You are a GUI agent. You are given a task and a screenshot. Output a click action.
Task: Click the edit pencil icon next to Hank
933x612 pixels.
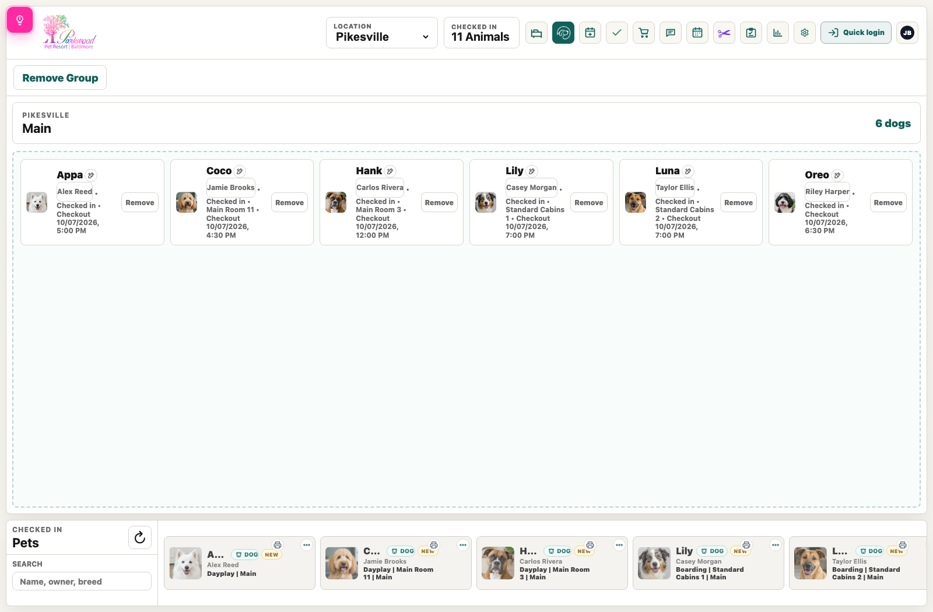[390, 171]
